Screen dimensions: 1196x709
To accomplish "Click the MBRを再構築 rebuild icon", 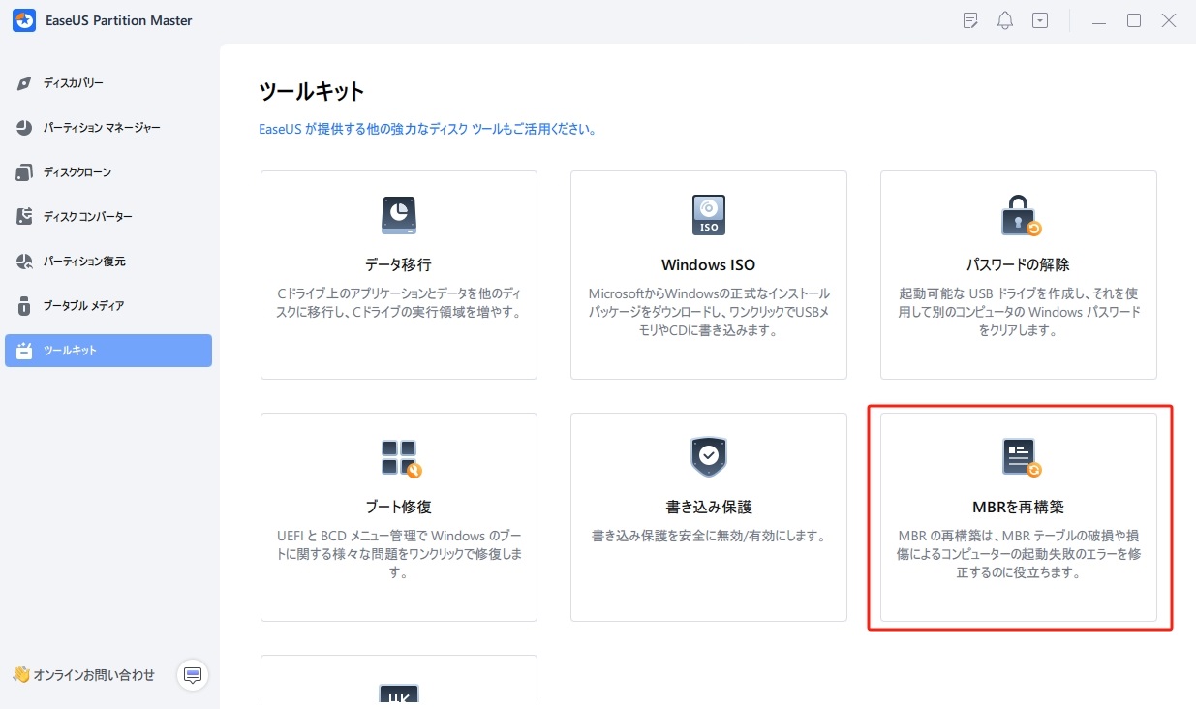I will coord(1017,456).
